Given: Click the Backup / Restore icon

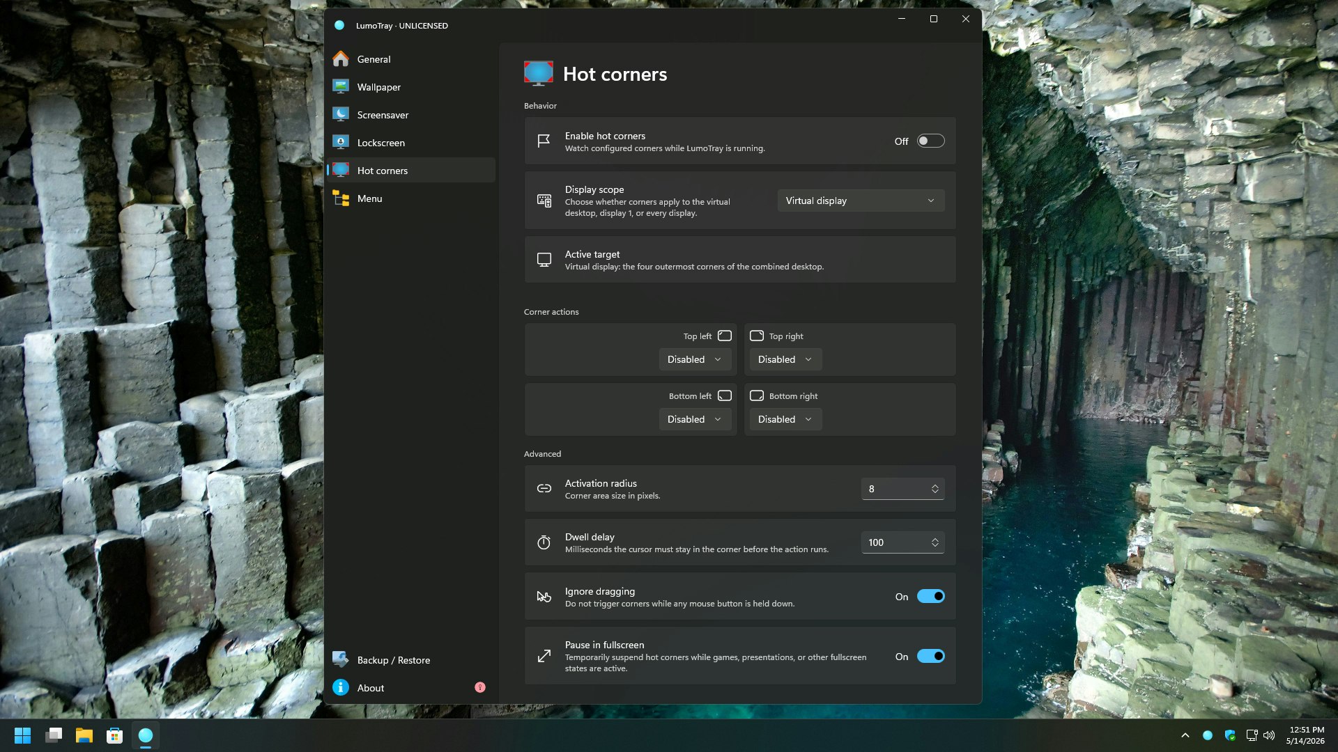Looking at the screenshot, I should (x=341, y=659).
